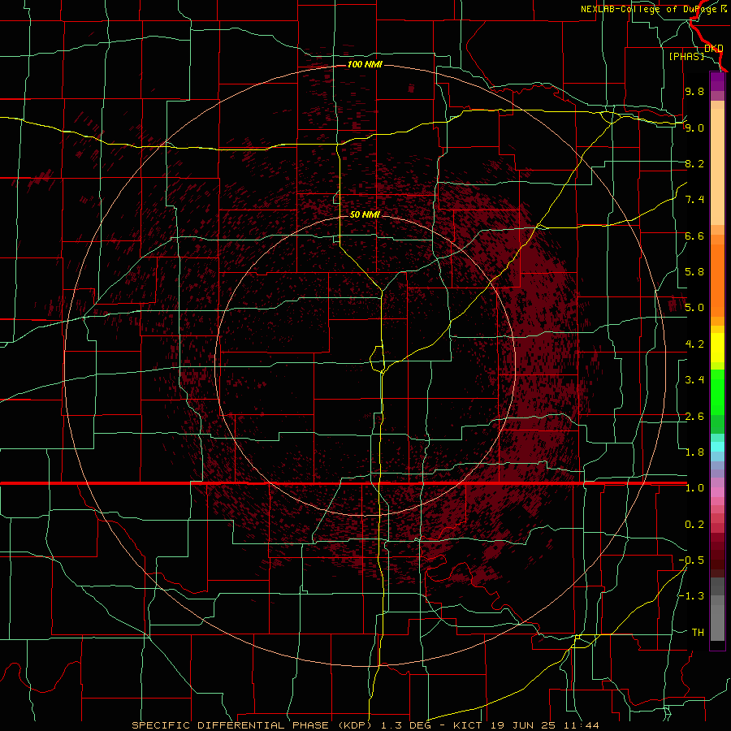Click the 7.4 value on the scale
731x731 pixels.
pyautogui.click(x=694, y=200)
